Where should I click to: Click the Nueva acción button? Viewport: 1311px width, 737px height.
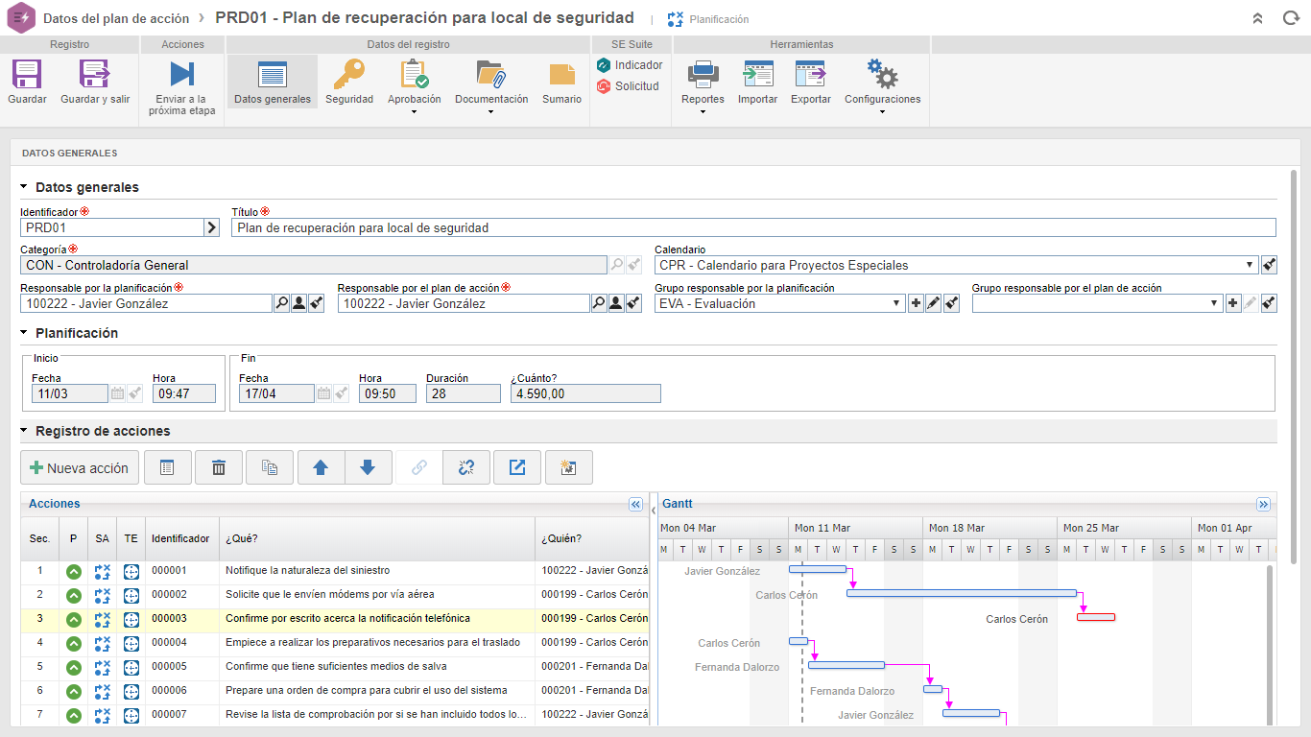pyautogui.click(x=80, y=467)
